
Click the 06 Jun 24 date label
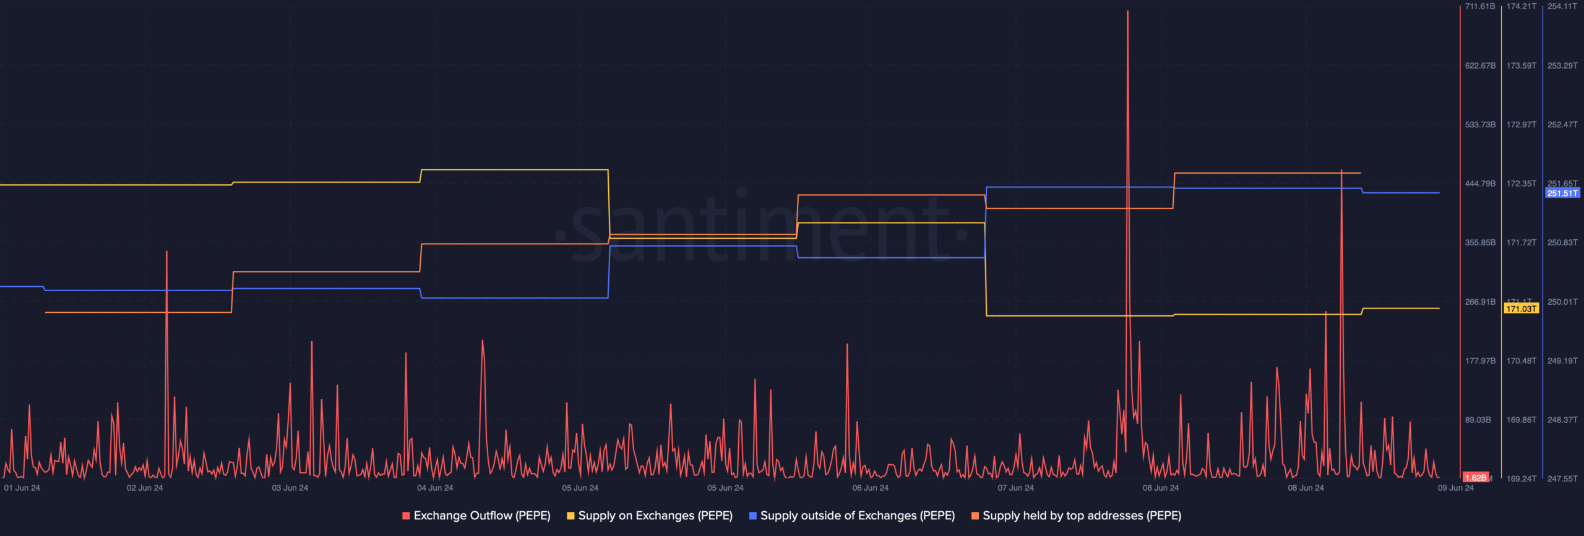(x=871, y=488)
